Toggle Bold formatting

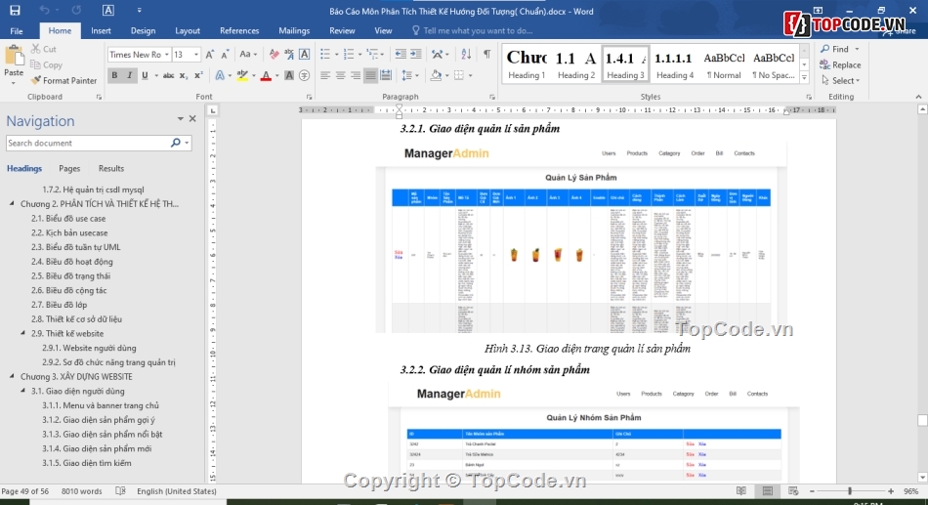click(x=114, y=76)
